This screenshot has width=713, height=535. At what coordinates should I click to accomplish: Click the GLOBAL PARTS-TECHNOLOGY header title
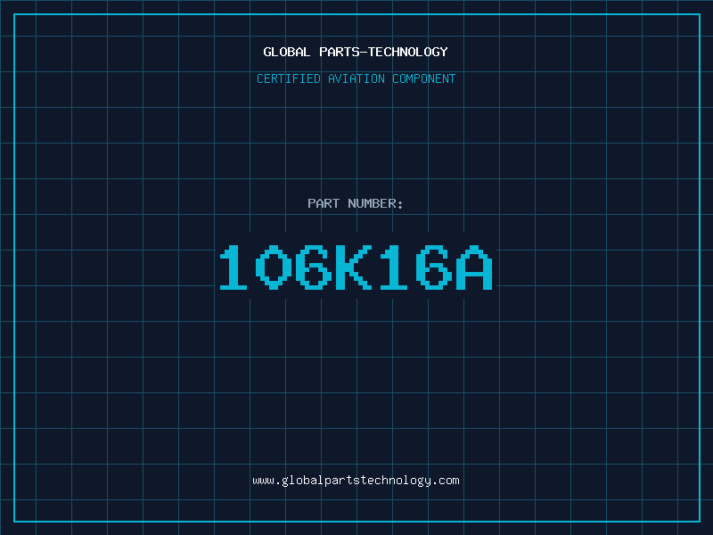click(x=356, y=52)
